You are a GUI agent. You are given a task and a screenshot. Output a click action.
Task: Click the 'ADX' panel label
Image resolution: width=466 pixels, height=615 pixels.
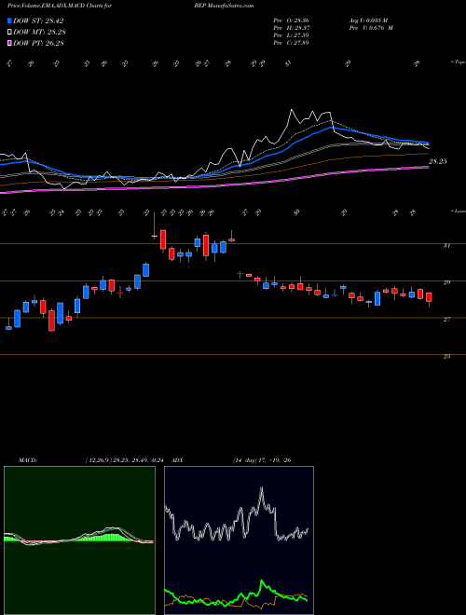[x=177, y=460]
